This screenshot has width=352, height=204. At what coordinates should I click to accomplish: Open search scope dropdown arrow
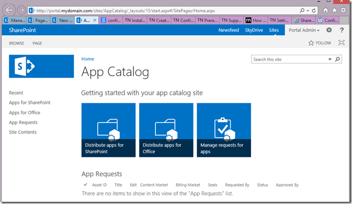(330, 59)
